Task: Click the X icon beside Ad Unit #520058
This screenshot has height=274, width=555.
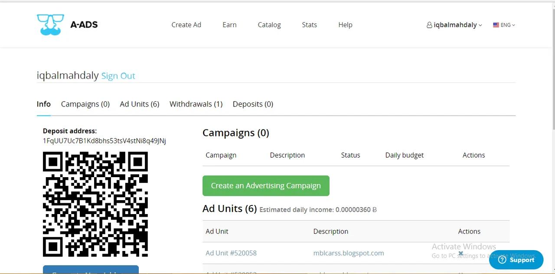Action: tap(461, 253)
